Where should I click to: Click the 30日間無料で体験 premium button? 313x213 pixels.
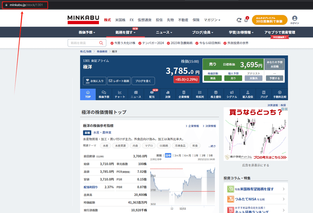click(270, 20)
